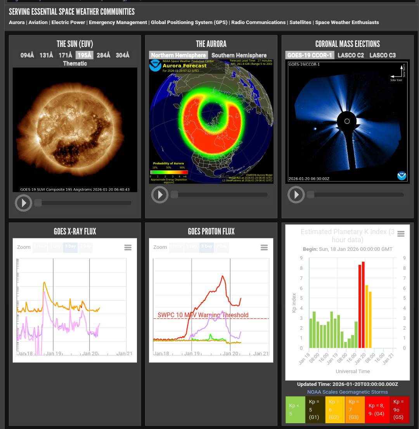This screenshot has width=419, height=429.
Task: Select the 171Å wavelength
Action: (x=65, y=55)
